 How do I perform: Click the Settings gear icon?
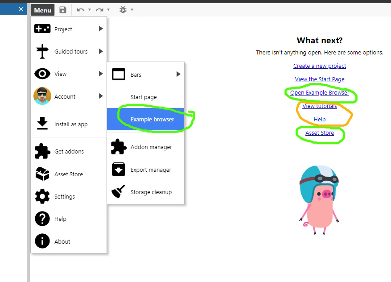coord(42,196)
